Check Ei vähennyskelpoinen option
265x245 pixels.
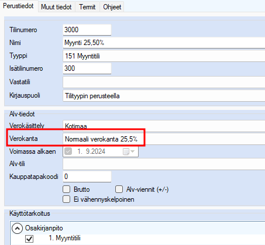pos(67,199)
